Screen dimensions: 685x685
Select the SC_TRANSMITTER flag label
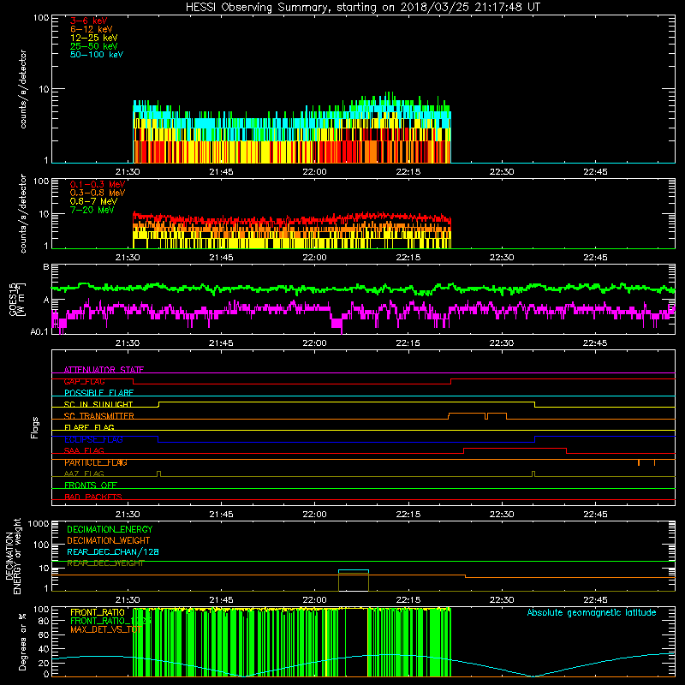tap(98, 416)
